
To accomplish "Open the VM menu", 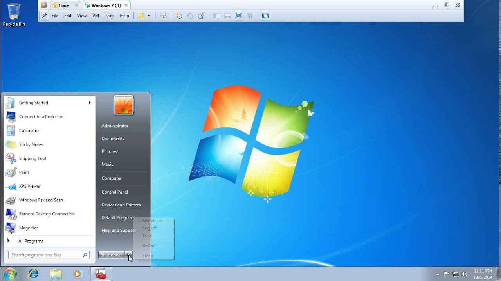I will coord(96,16).
